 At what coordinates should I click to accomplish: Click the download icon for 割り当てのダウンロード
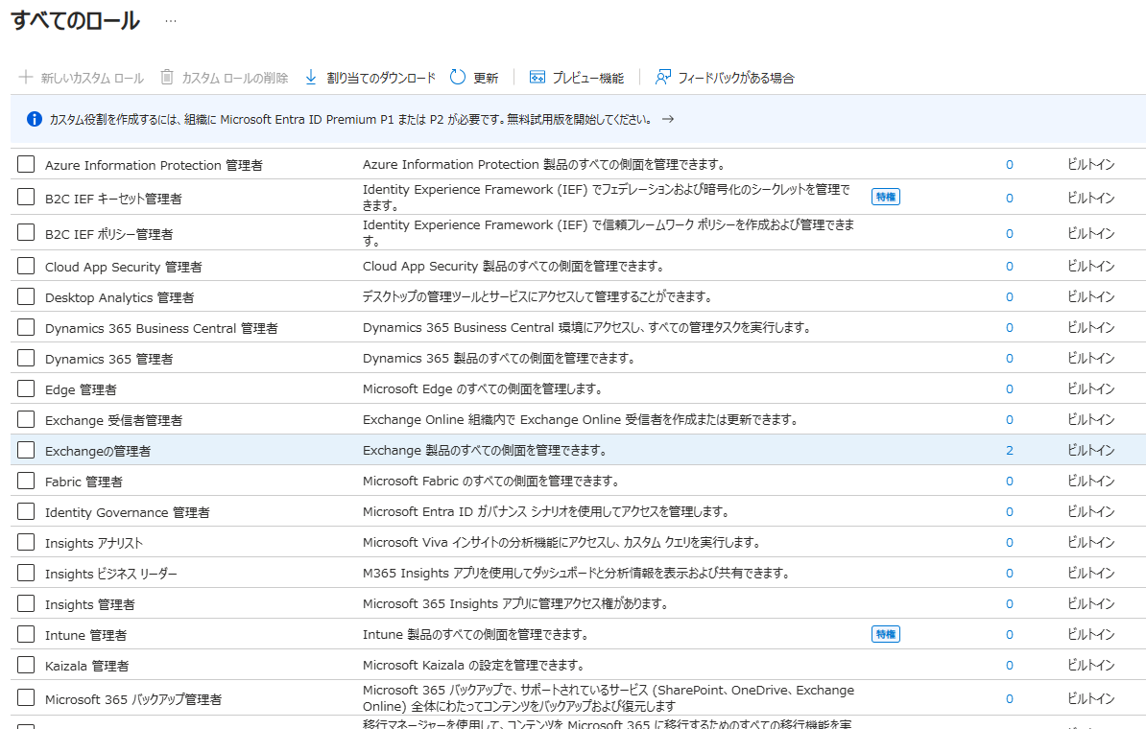coord(310,77)
